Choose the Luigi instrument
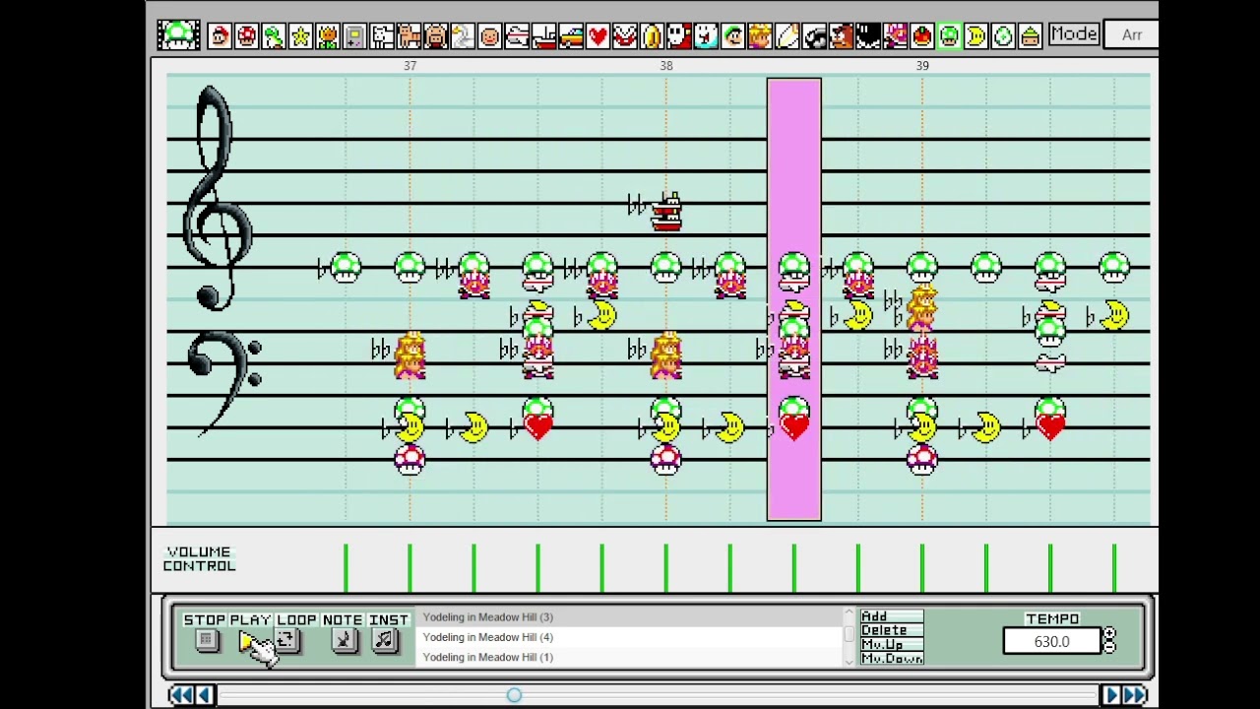This screenshot has height=709, width=1260. tap(732, 36)
